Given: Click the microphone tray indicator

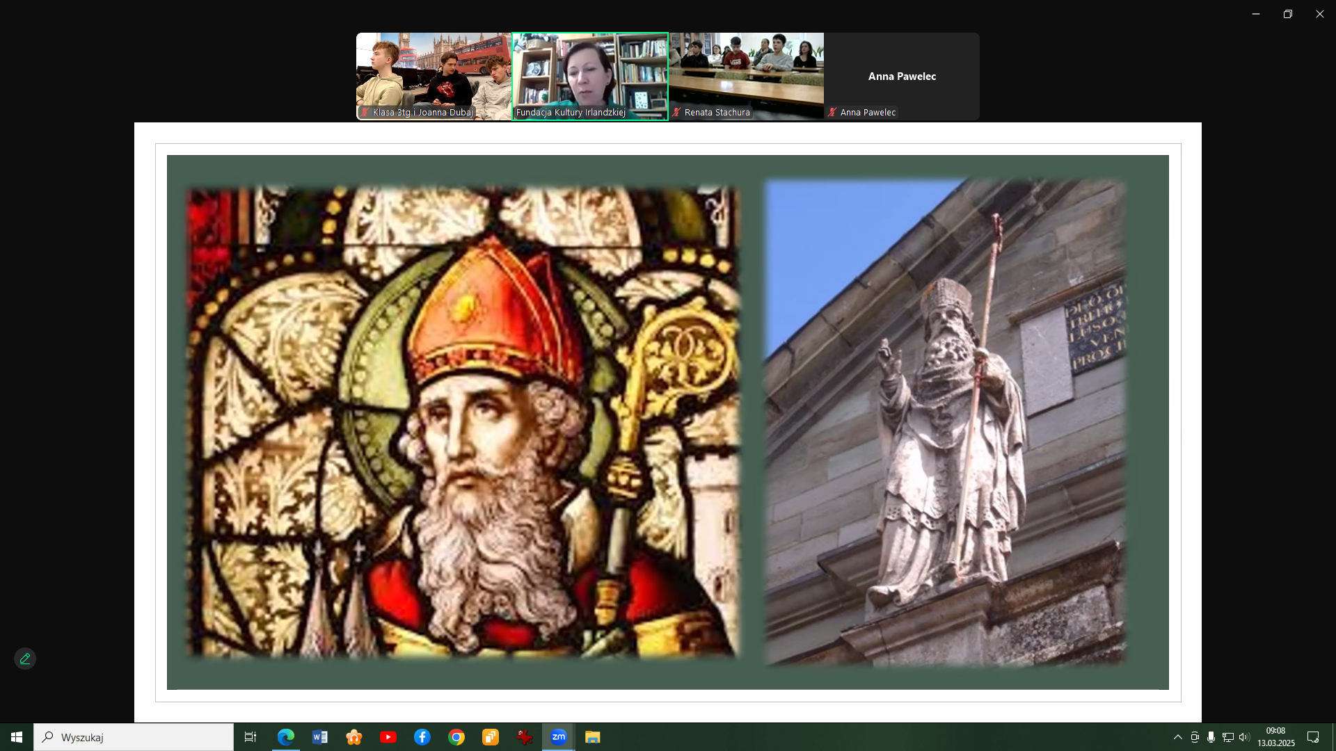Looking at the screenshot, I should point(1211,737).
